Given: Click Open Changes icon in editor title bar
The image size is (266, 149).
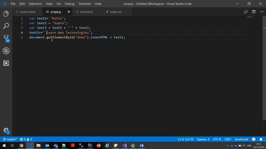Looking at the screenshot, I should click(x=246, y=12).
